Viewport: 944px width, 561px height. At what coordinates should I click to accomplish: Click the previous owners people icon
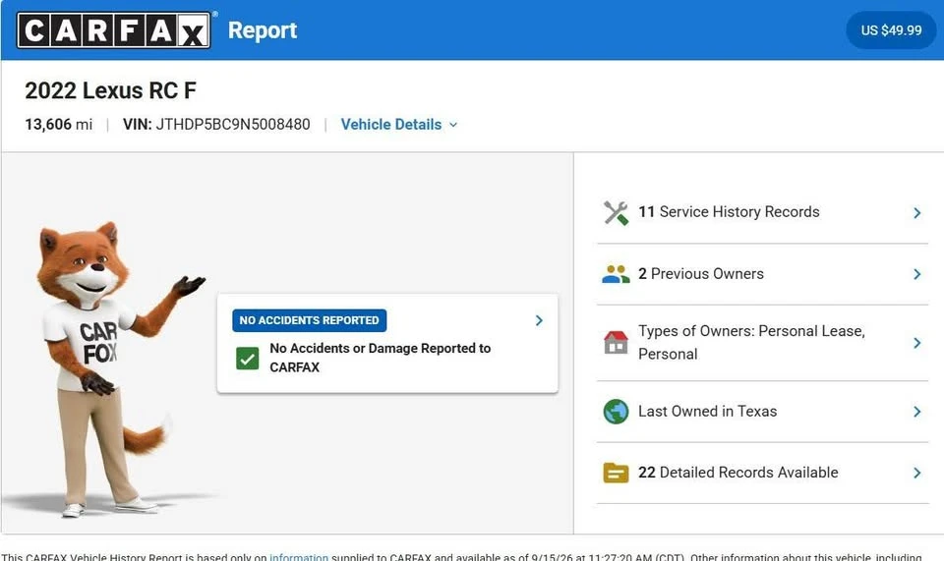point(616,274)
